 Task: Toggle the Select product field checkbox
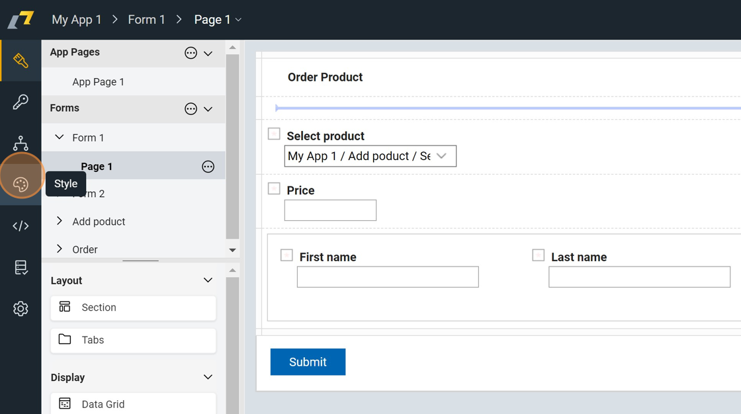point(274,134)
